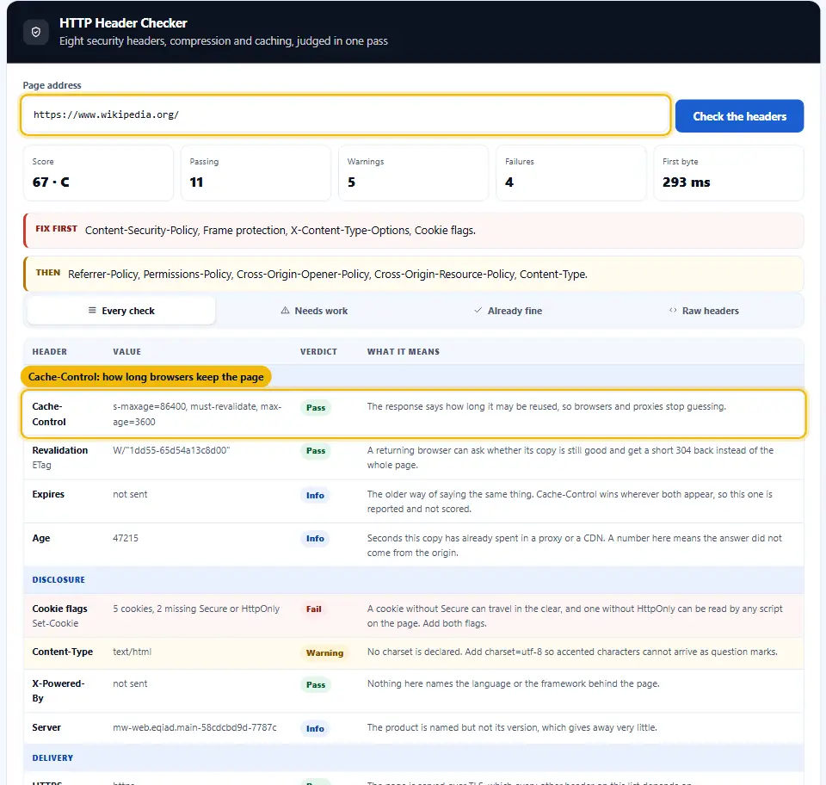Click the Fail badge in the Cookie flags row

click(313, 609)
